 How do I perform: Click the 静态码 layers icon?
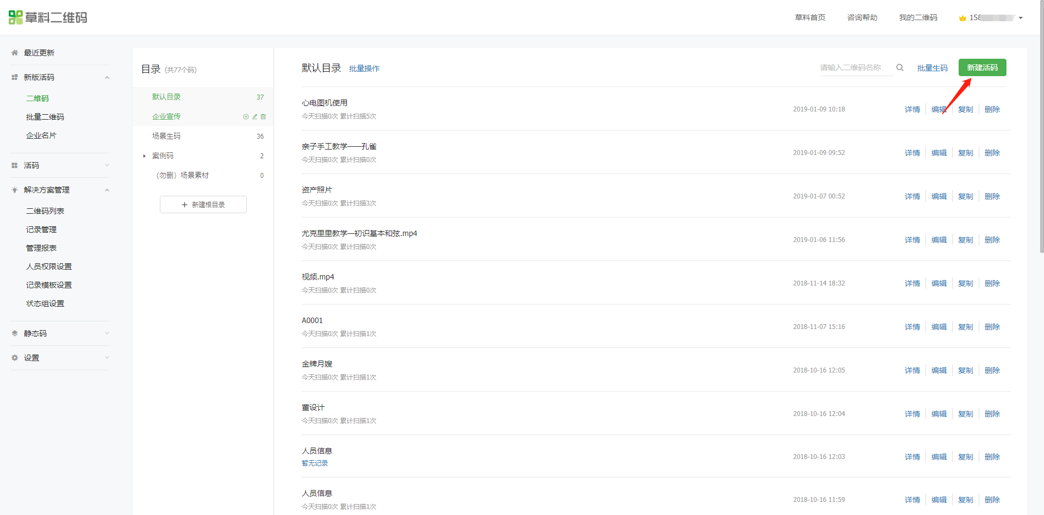click(15, 333)
